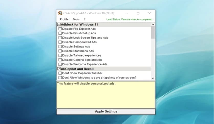
Task: Click the scrollbar down arrow in feature list
Action: tap(153, 78)
